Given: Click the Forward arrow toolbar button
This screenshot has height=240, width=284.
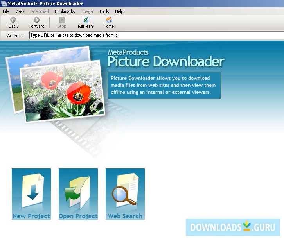Looking at the screenshot, I should pos(36,23).
